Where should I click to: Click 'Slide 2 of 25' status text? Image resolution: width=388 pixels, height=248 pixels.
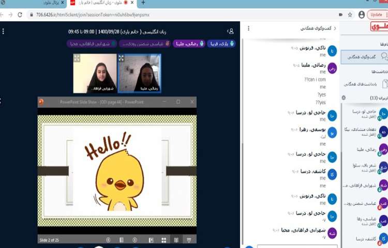tap(49, 240)
